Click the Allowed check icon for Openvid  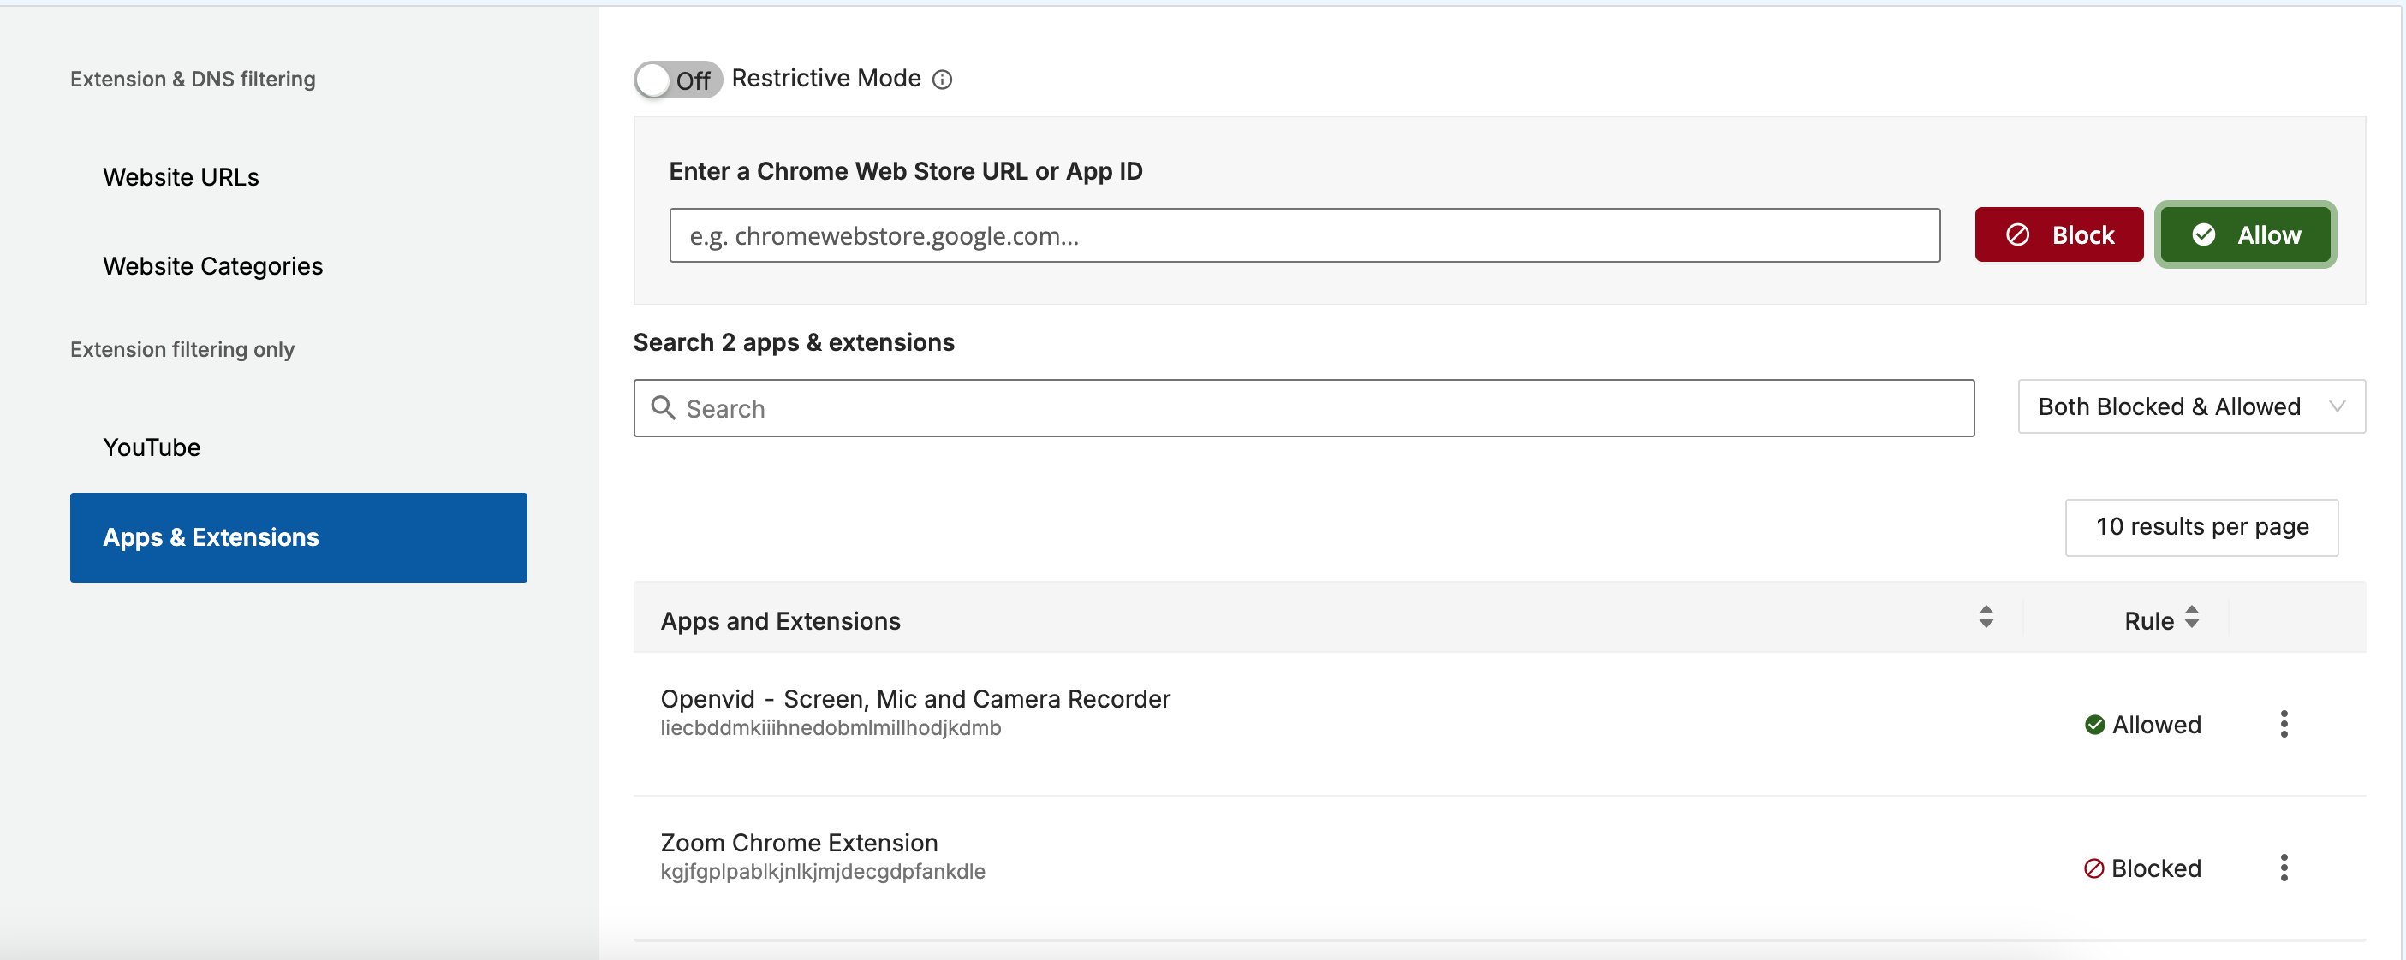tap(2094, 725)
